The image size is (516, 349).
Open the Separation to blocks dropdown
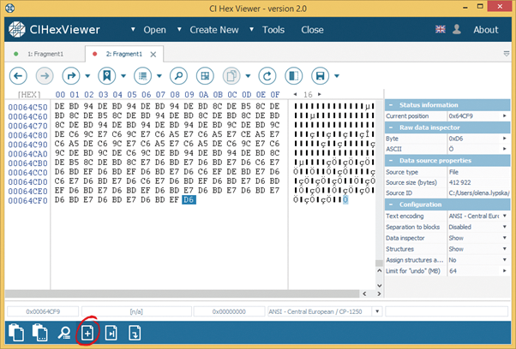click(x=505, y=227)
